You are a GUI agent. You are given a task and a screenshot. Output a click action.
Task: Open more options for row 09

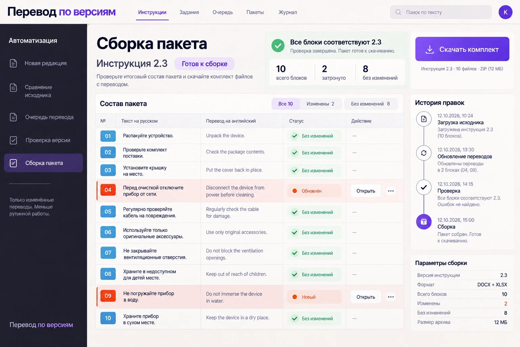391,297
